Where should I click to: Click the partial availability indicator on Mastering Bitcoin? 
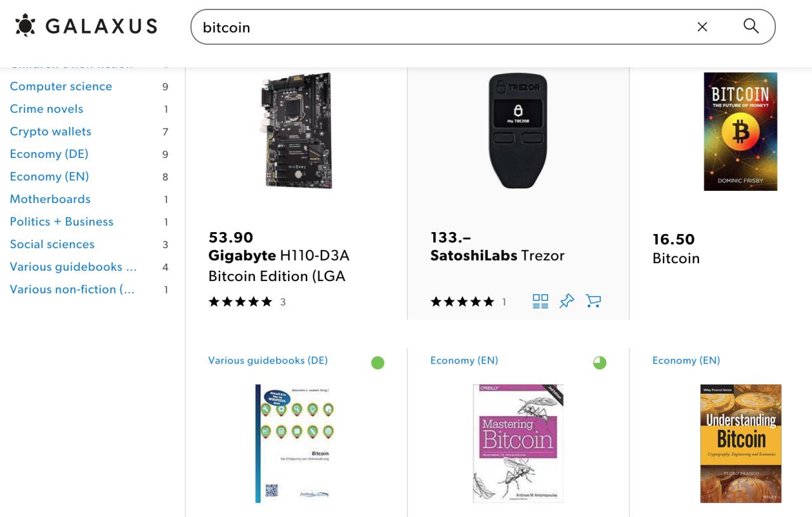coord(599,363)
